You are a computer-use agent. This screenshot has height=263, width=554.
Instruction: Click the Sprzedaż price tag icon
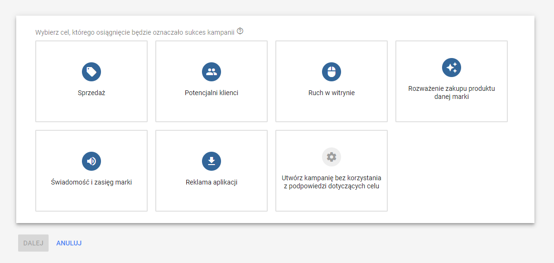91,72
